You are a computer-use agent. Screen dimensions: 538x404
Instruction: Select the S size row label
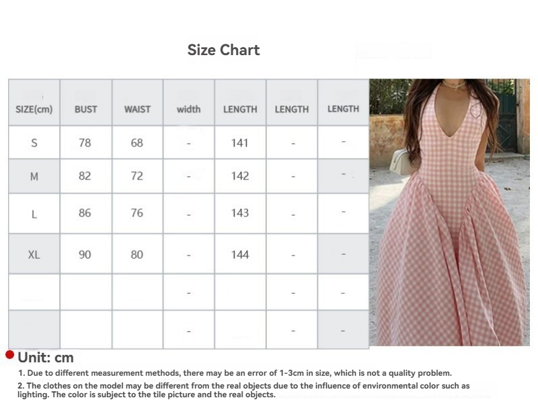[34, 143]
